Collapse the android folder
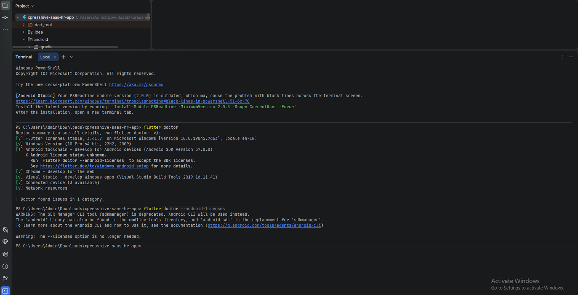 24,40
